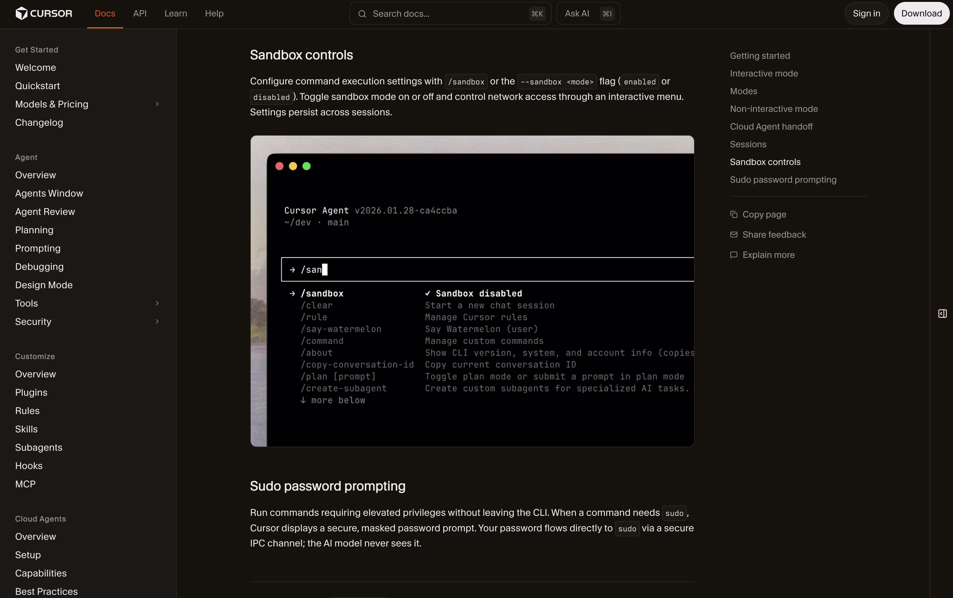Click the Download button
Screen dimensions: 953x598
click(x=921, y=14)
